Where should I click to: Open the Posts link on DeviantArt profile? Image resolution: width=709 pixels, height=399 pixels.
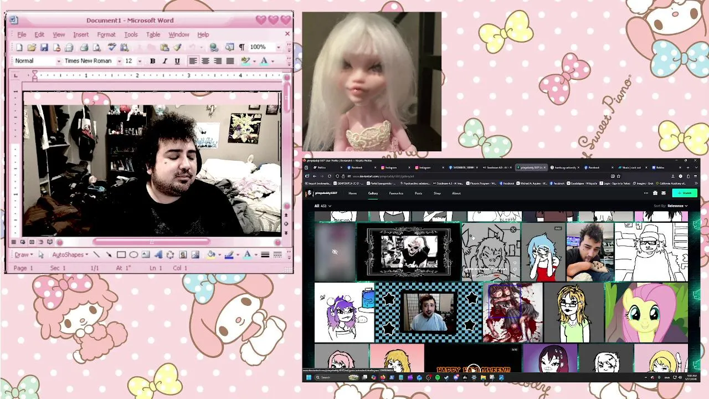418,193
